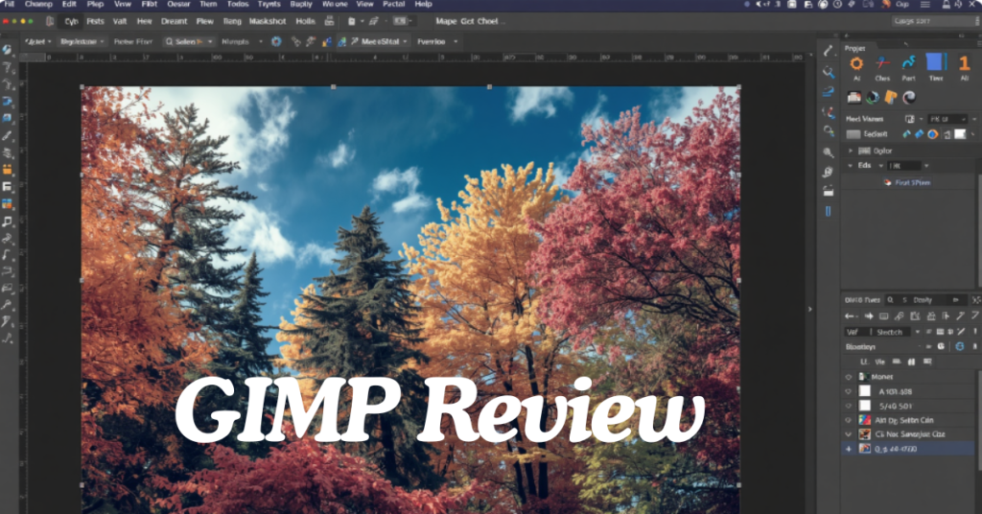Click the Vie label in layers panel
The width and height of the screenshot is (982, 514).
pyautogui.click(x=880, y=362)
